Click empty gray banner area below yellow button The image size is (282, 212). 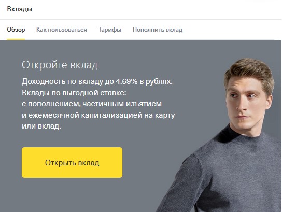72,195
